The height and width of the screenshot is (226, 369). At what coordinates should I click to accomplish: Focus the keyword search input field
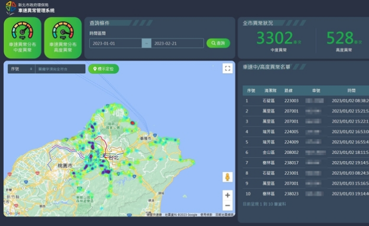coord(60,69)
